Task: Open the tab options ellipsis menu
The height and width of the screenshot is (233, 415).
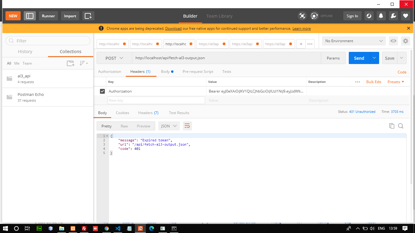Action: point(310,44)
